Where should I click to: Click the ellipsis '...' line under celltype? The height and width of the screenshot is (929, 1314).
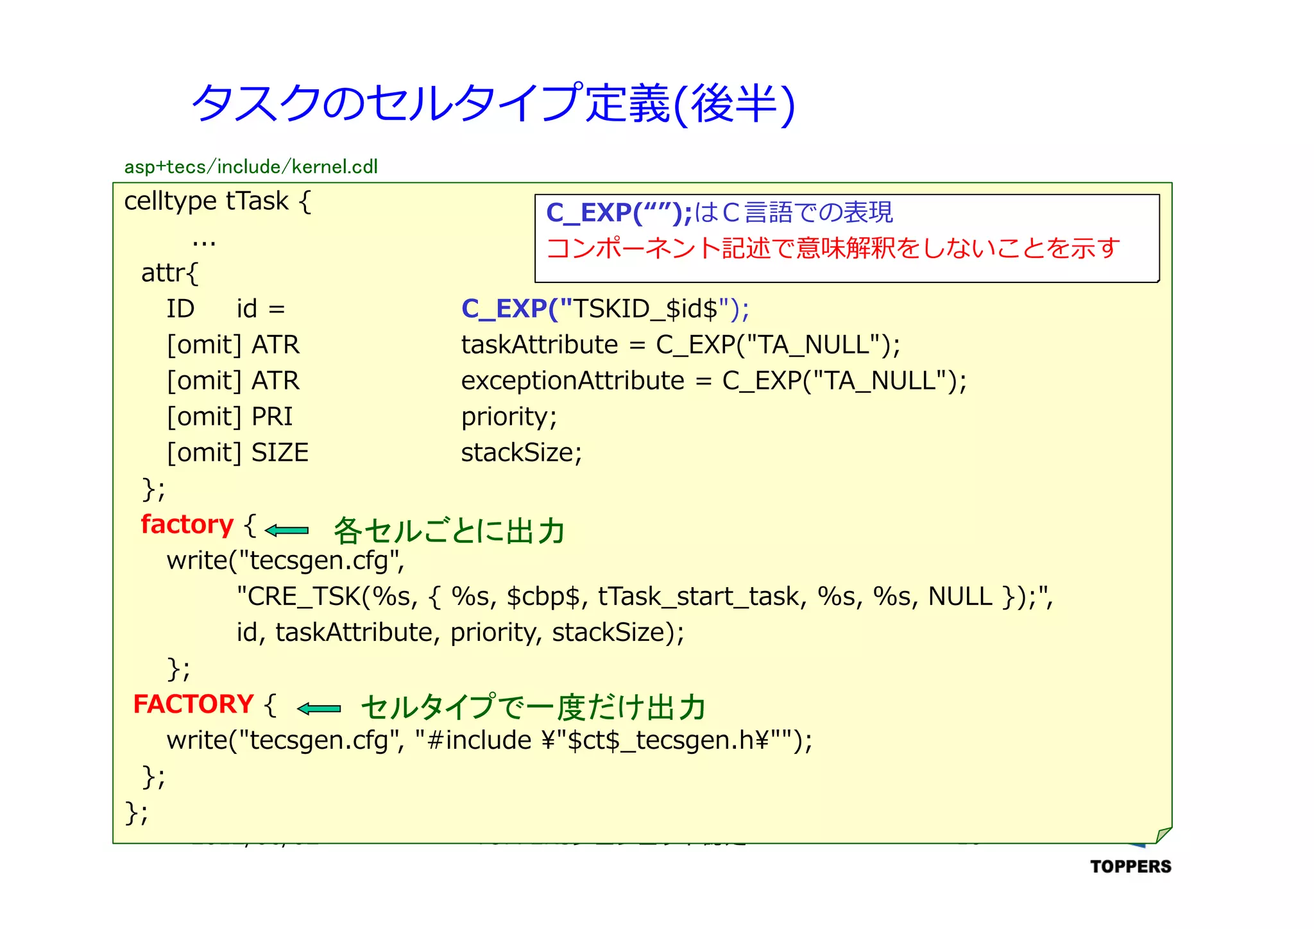204,243
